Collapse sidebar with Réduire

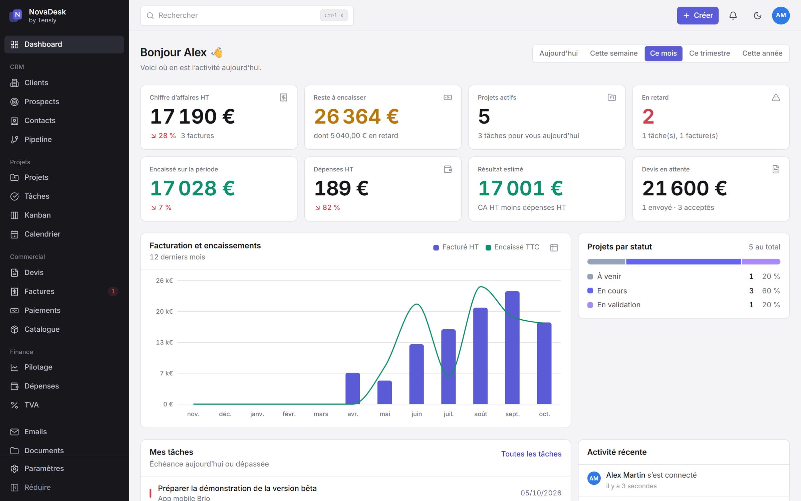pos(64,487)
